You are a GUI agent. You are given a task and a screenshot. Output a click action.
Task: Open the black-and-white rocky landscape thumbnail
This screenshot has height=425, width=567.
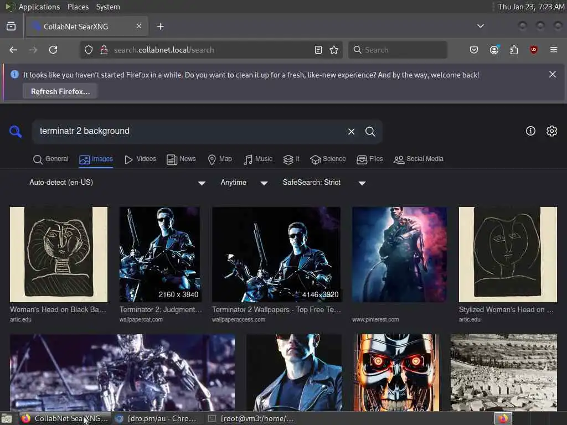click(x=504, y=372)
